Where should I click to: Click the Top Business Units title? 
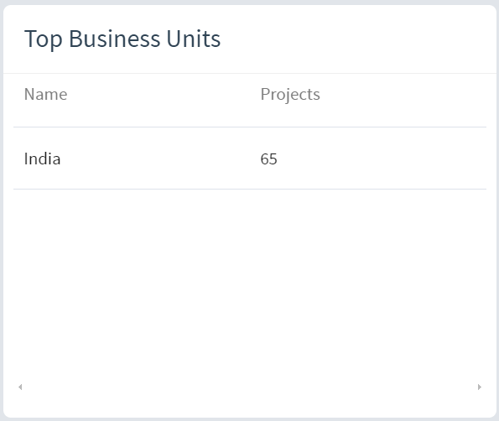click(x=122, y=39)
